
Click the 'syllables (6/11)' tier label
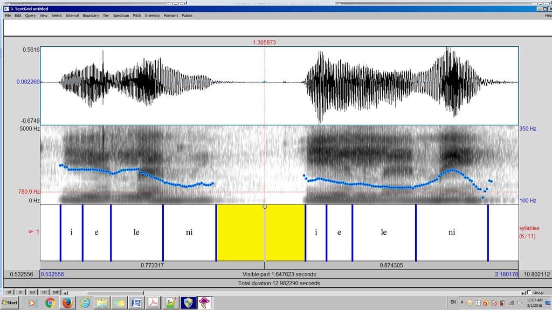529,232
